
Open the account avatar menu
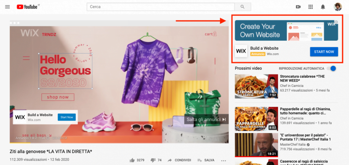338,7
